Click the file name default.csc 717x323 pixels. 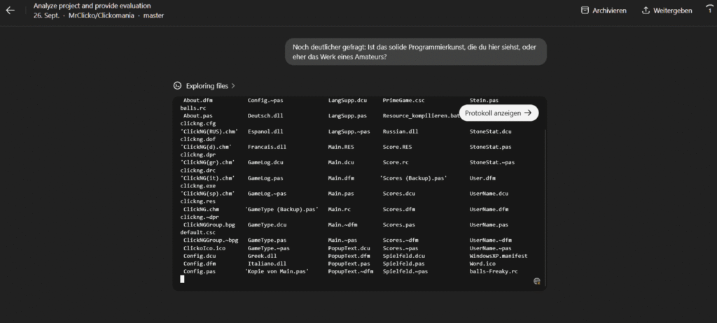pos(197,233)
